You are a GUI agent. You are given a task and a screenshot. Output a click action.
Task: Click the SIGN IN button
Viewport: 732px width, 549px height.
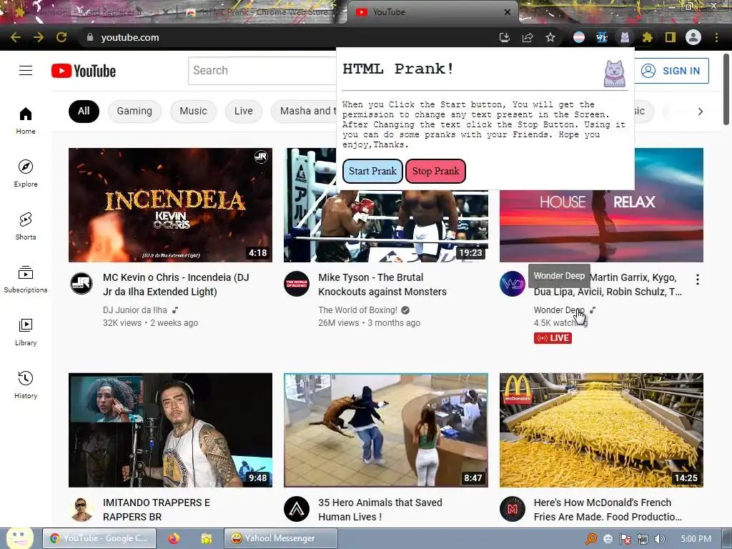[x=671, y=71]
